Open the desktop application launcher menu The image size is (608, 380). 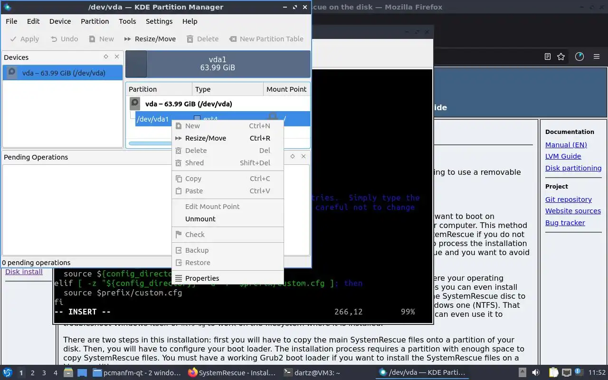pyautogui.click(x=7, y=373)
